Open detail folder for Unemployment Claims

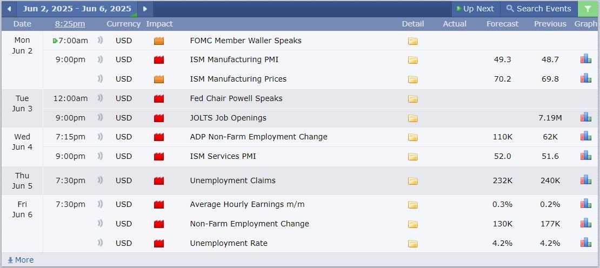(412, 181)
